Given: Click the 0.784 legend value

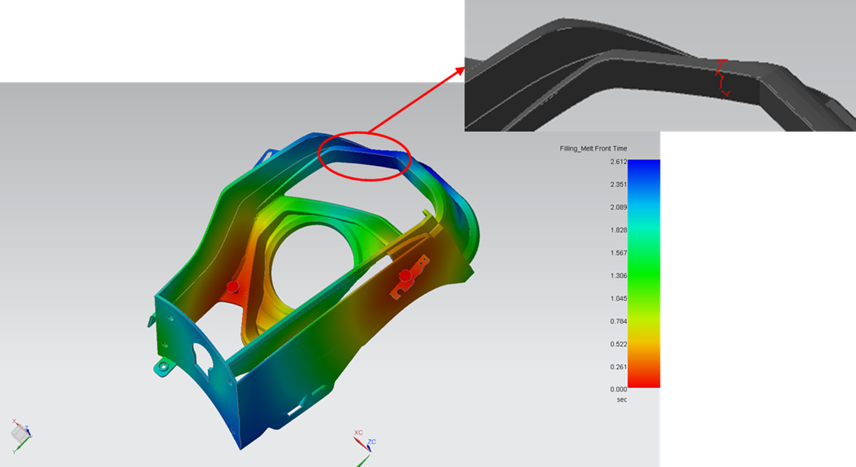Looking at the screenshot, I should click(x=618, y=321).
